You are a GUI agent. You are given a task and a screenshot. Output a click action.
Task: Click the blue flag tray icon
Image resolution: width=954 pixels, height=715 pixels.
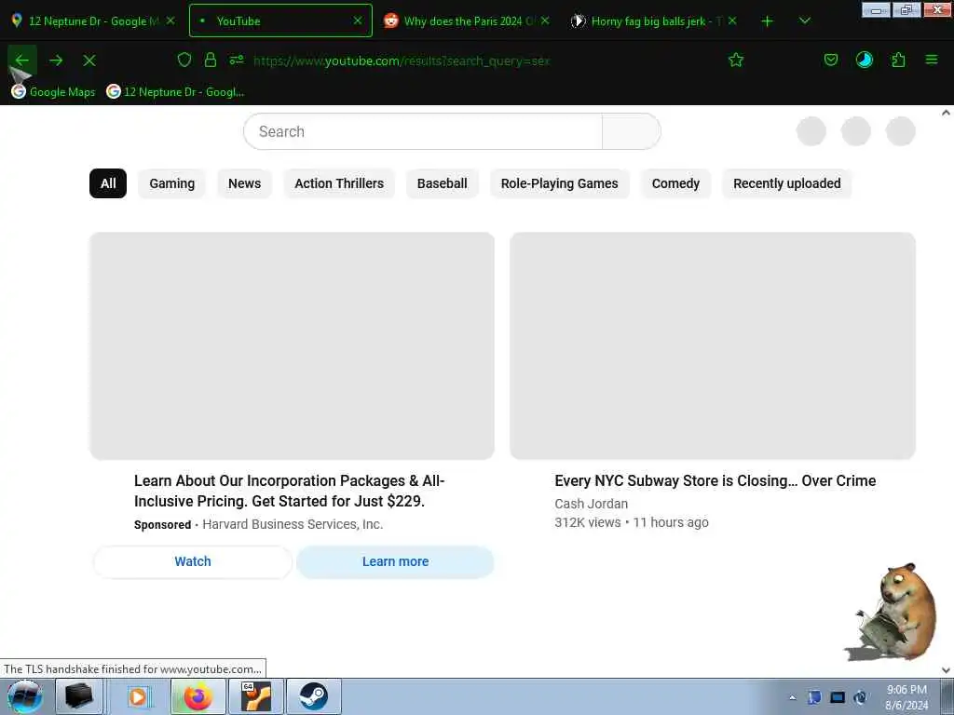[x=814, y=697]
